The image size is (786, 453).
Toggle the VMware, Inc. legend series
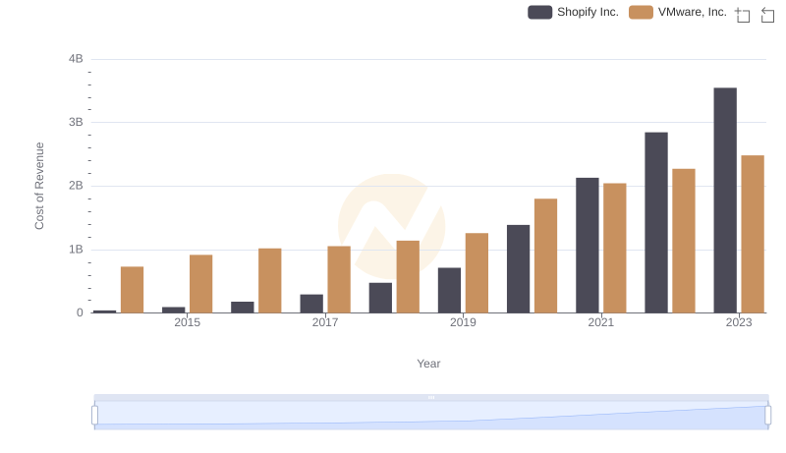pos(678,12)
